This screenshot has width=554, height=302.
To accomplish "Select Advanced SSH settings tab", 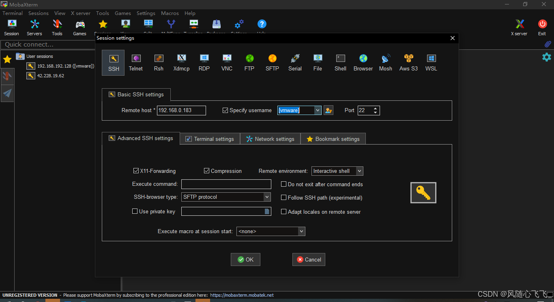I will 141,138.
